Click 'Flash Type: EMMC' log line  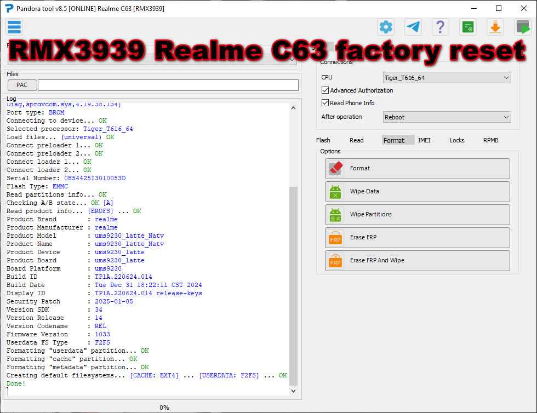click(x=37, y=186)
